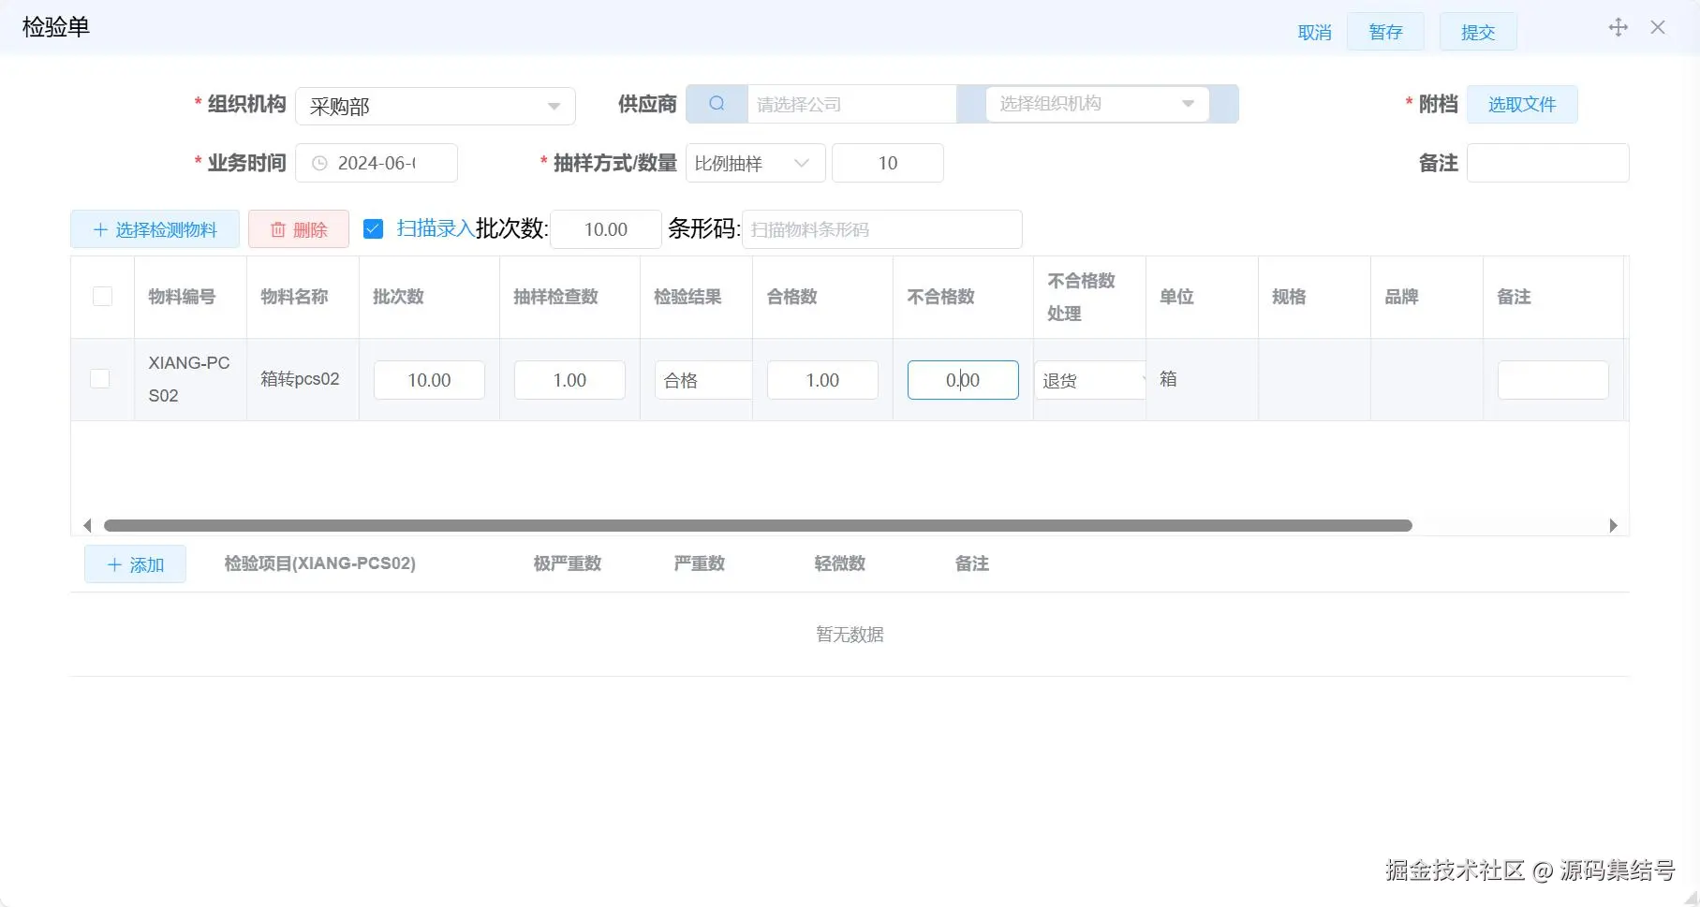Click the 暂存 save draft button

[x=1385, y=31]
